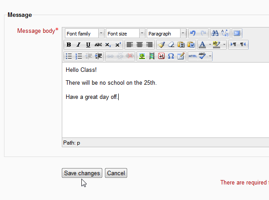Click the insert link chain icon
The image size is (269, 200).
pyautogui.click(x=110, y=56)
